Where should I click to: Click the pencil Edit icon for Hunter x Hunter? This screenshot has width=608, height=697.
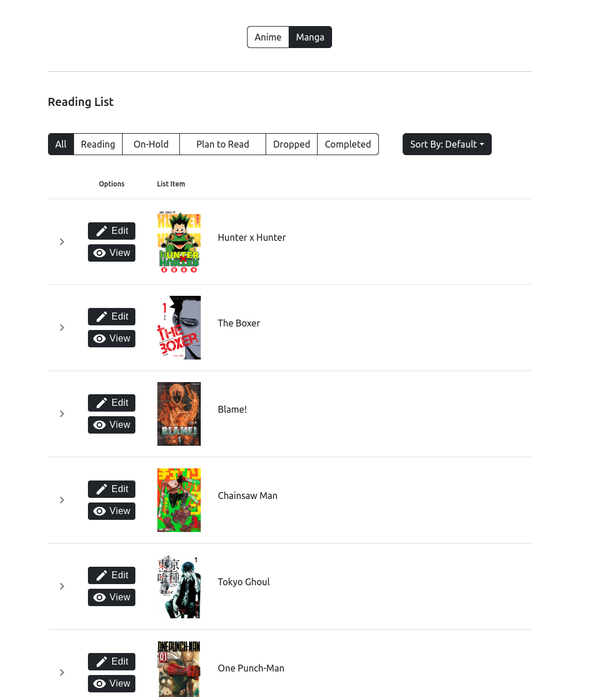pos(102,231)
